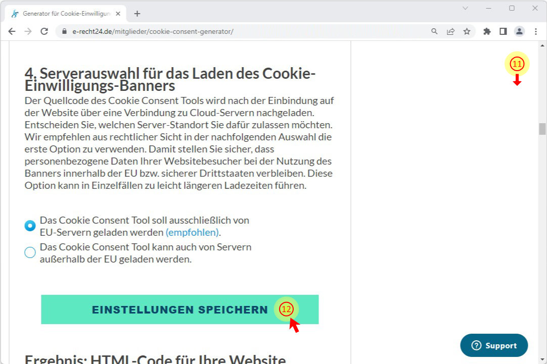Click the zoom magnifier icon in address bar
The width and height of the screenshot is (547, 364).
[x=434, y=31]
